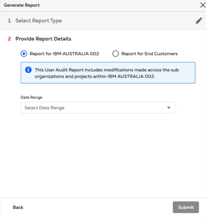206x218 pixels.
Task: Click the User Audit Report info banner text
Action: coord(107,73)
